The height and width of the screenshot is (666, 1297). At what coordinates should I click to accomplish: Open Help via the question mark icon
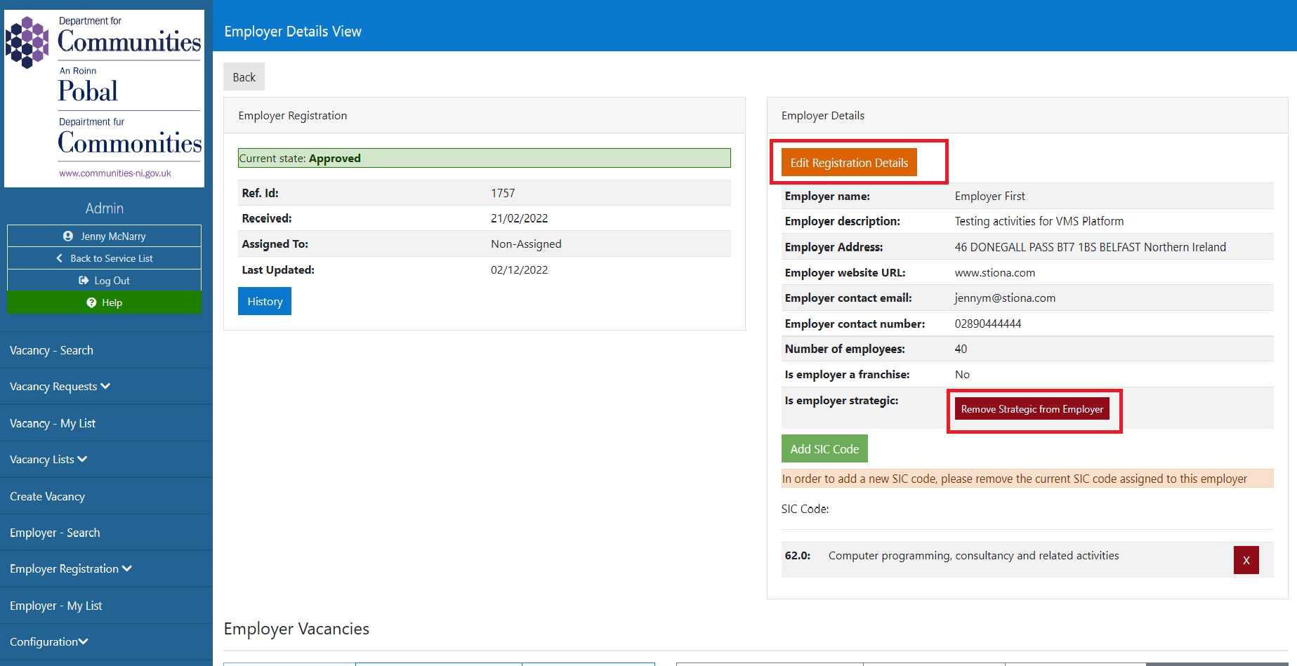pos(91,302)
